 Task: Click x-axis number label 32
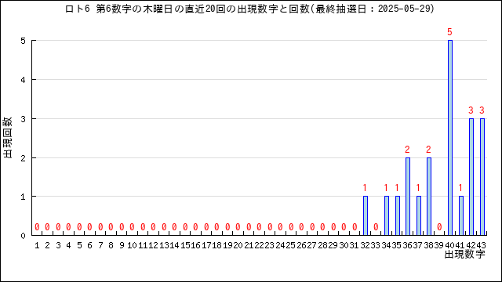click(x=365, y=245)
